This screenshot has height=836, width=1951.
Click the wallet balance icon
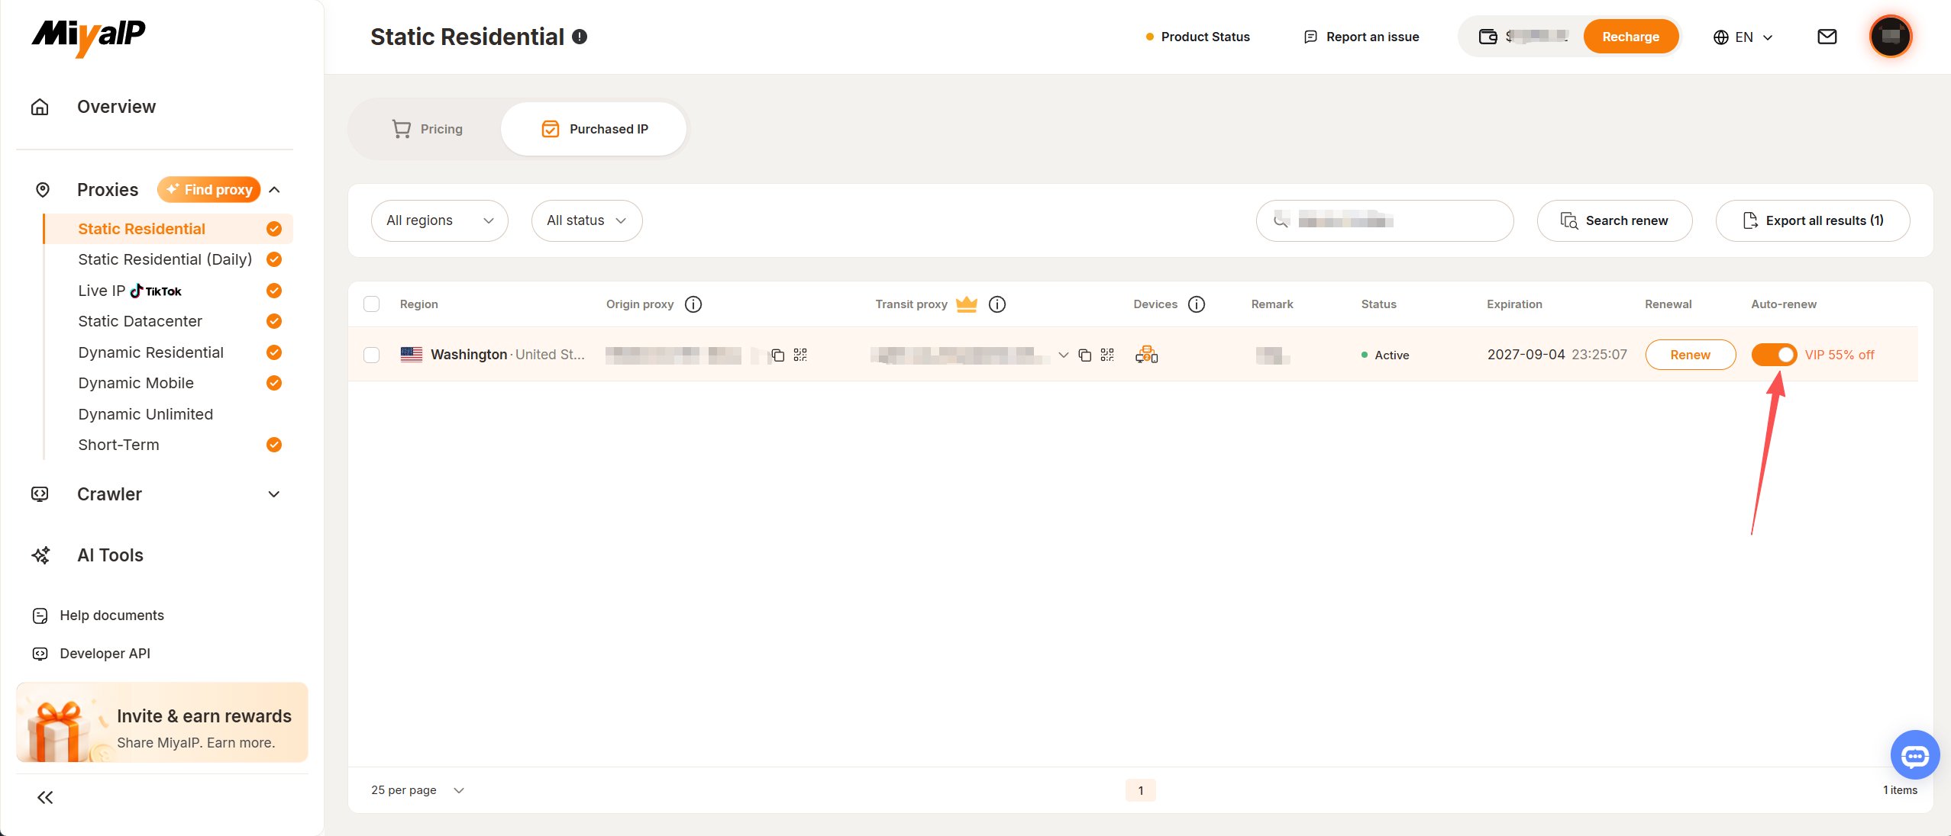tap(1487, 37)
